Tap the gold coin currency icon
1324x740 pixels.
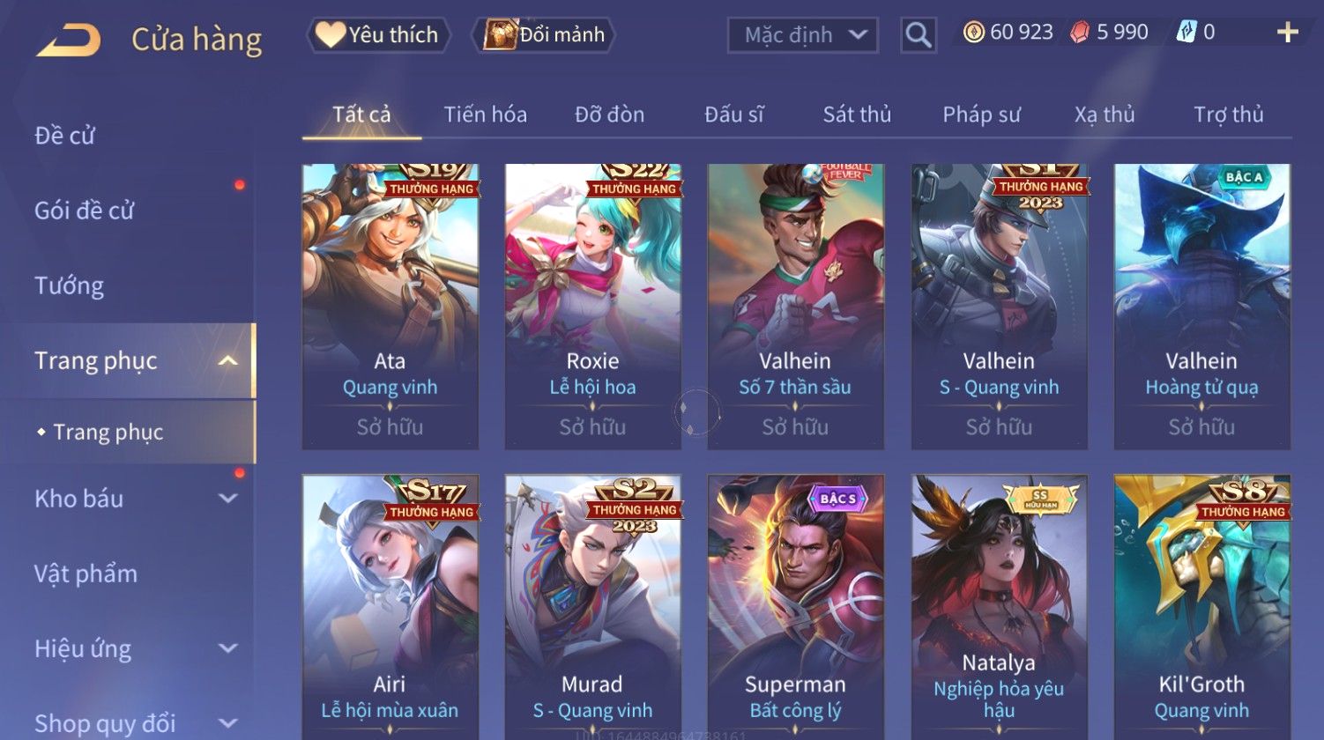point(973,33)
